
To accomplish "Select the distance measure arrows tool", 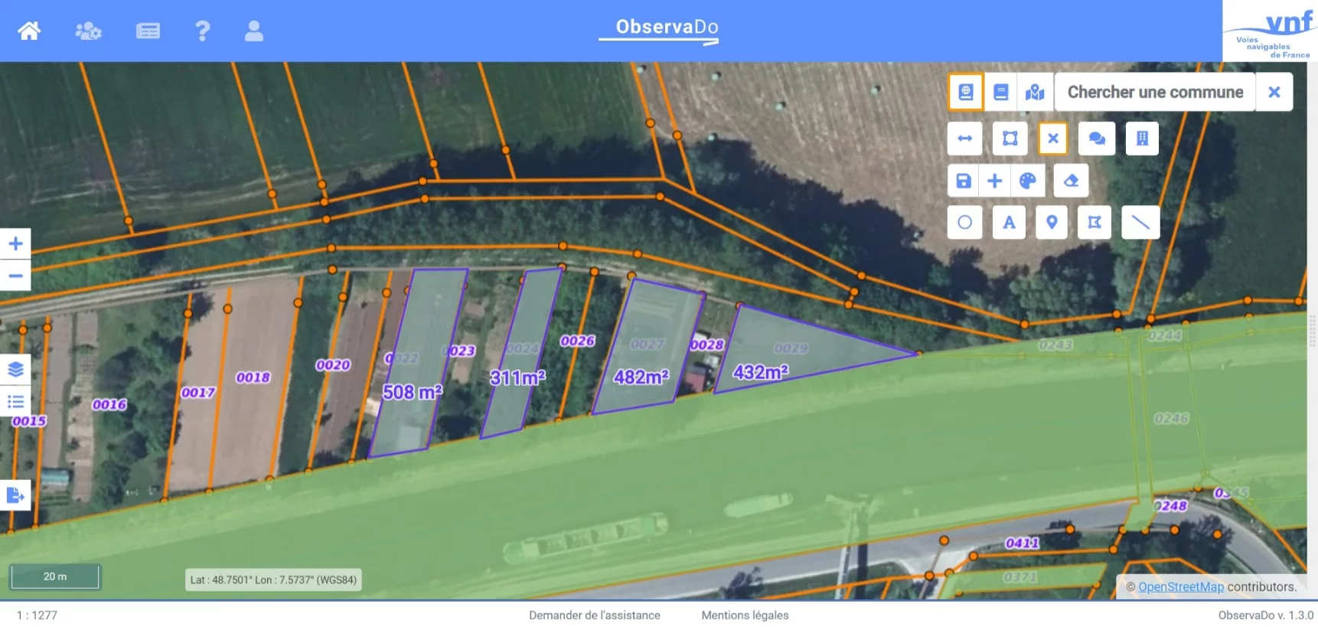I will click(964, 139).
